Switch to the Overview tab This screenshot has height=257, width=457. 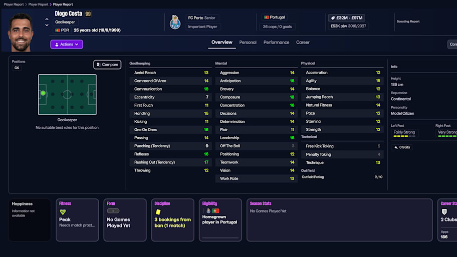tap(222, 43)
